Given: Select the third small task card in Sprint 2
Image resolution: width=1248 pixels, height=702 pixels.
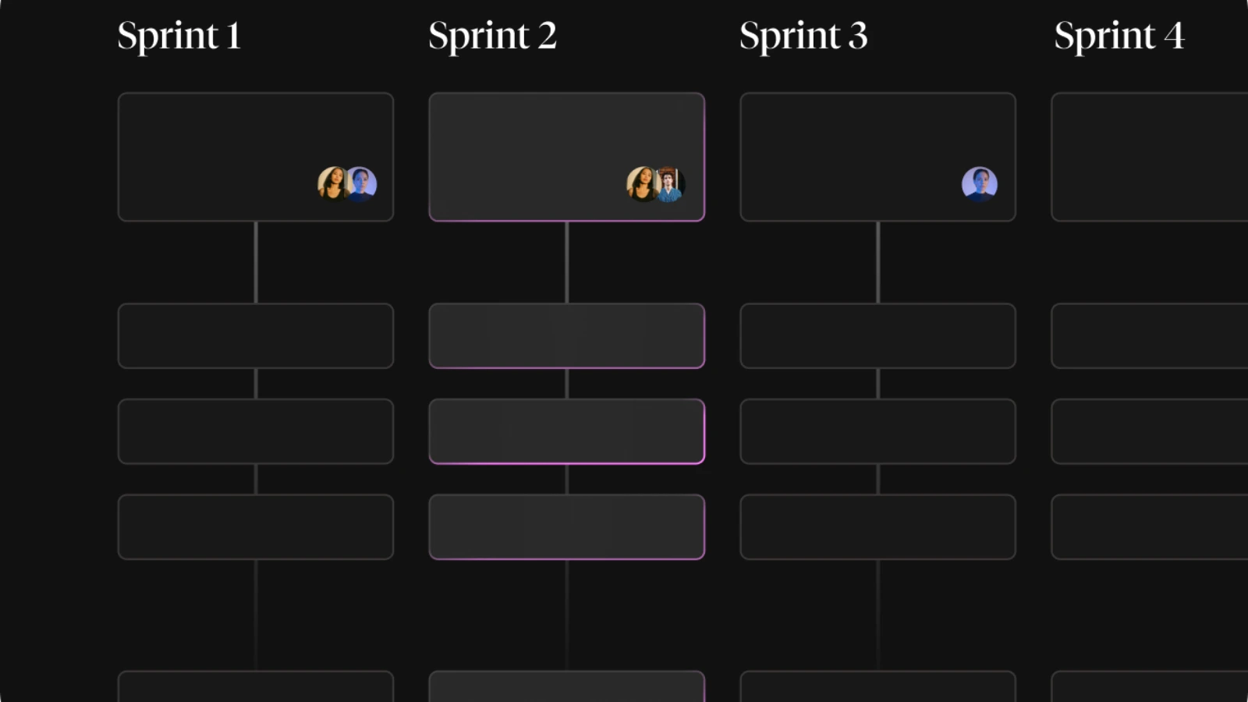Looking at the screenshot, I should [x=567, y=526].
